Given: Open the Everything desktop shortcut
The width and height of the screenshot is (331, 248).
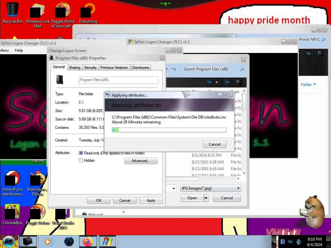Looking at the screenshot, I should coord(88,13).
